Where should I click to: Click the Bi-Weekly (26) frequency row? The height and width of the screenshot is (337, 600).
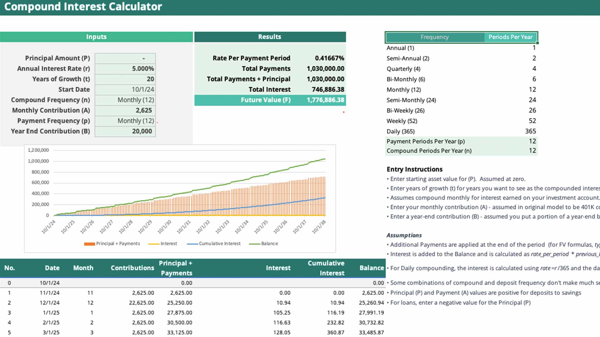[405, 110]
